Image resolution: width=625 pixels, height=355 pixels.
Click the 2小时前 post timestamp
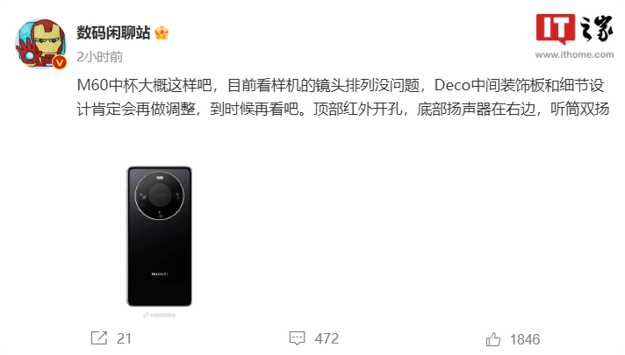tap(100, 57)
